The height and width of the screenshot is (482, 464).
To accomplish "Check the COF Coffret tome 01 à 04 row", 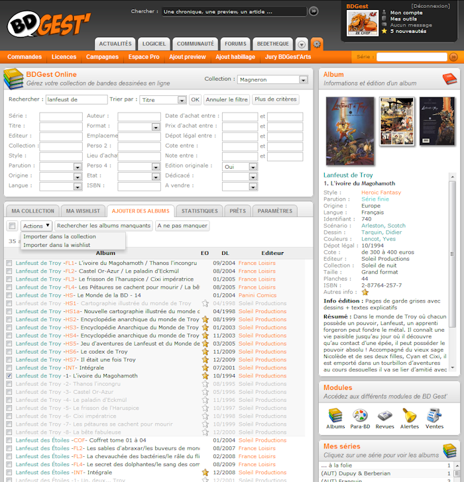I will (9, 440).
